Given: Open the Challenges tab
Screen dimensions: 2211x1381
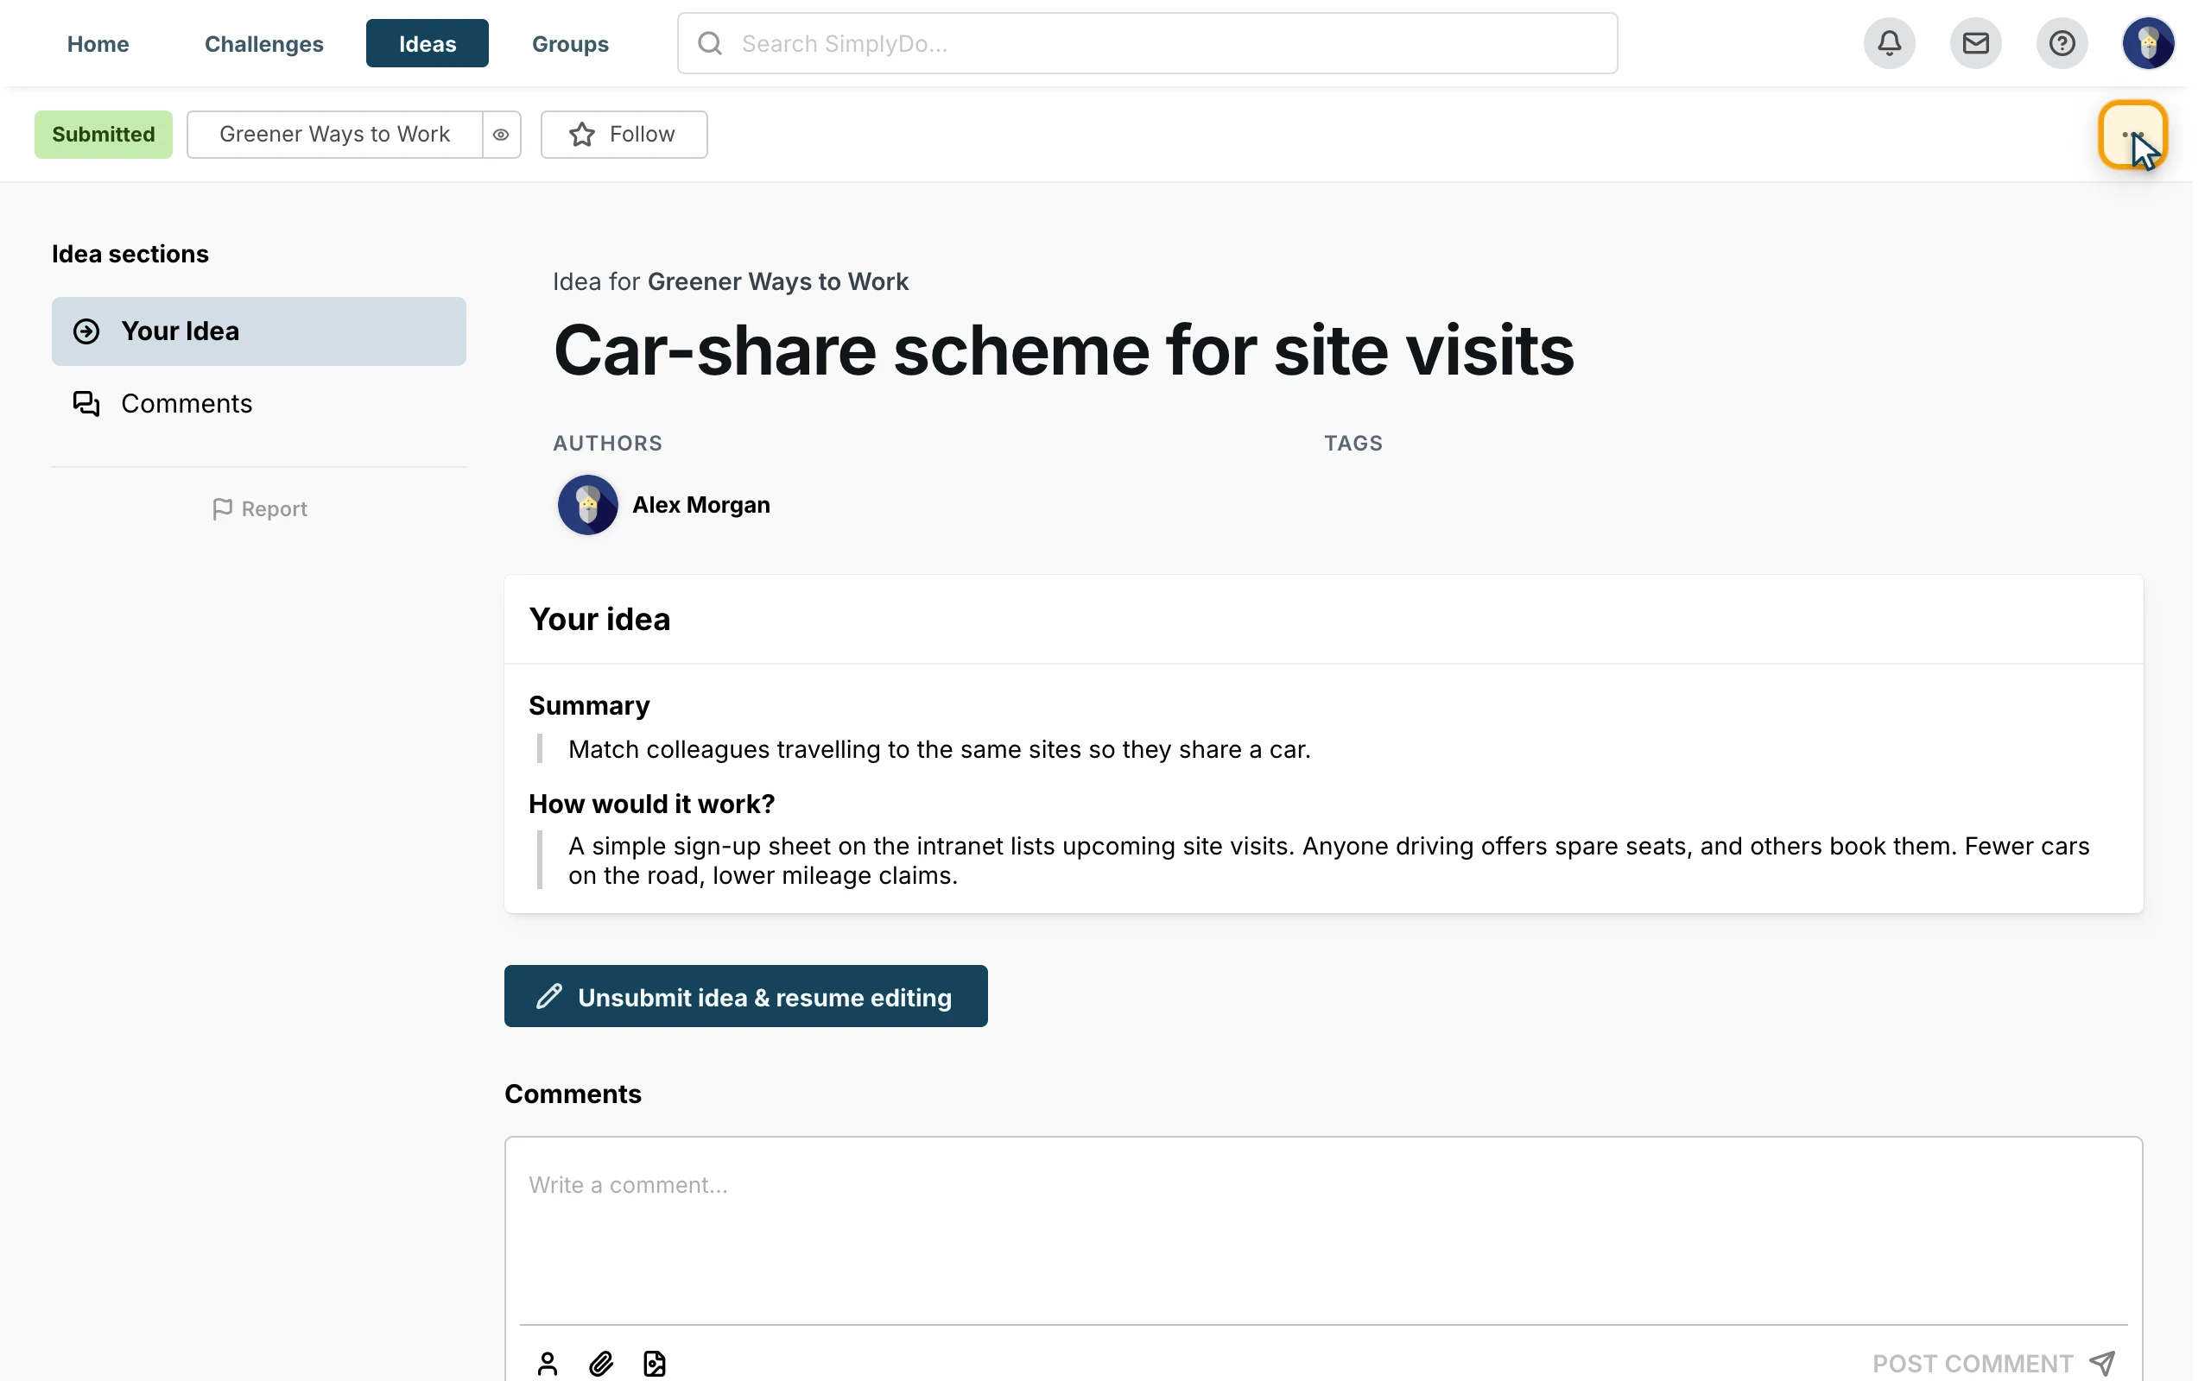Looking at the screenshot, I should (x=264, y=43).
